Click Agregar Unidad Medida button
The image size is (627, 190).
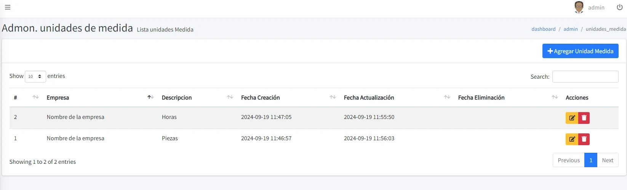click(581, 51)
